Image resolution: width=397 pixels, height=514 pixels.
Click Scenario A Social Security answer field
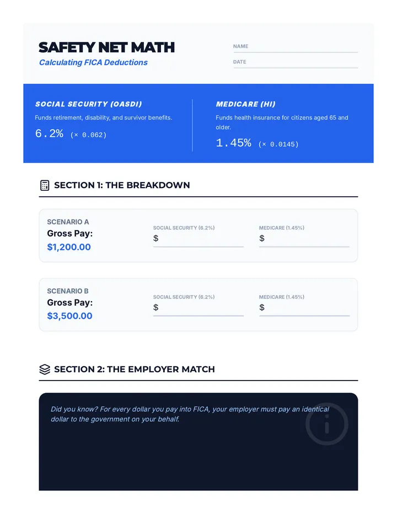198,239
